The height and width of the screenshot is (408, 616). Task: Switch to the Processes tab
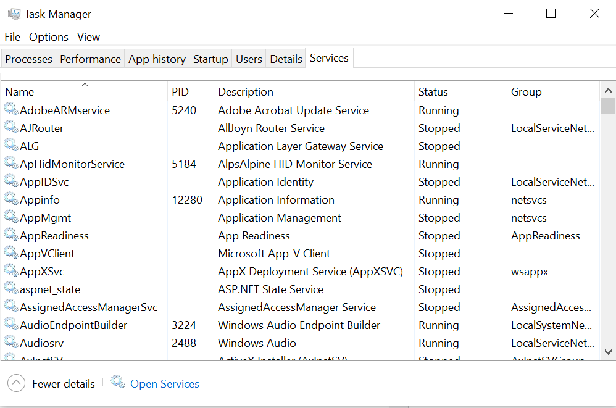click(x=28, y=58)
